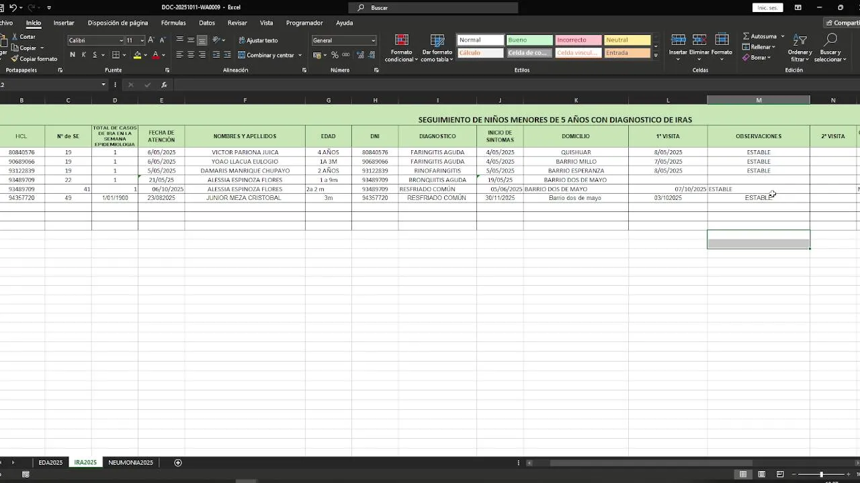
Task: Decrease decimal places
Action: (x=371, y=55)
